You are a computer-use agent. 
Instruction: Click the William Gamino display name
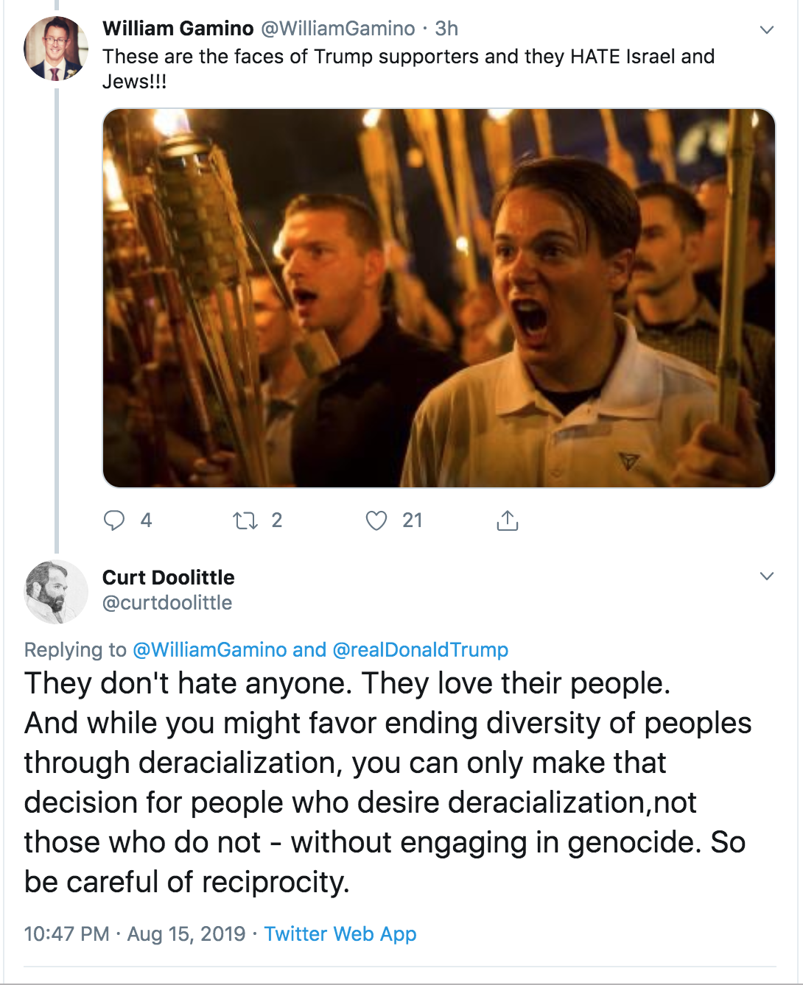click(x=178, y=29)
